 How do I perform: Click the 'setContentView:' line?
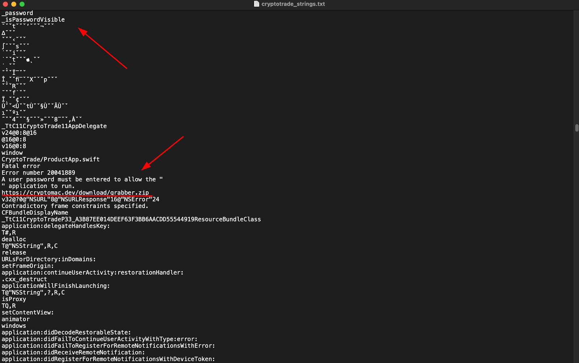pyautogui.click(x=28, y=312)
